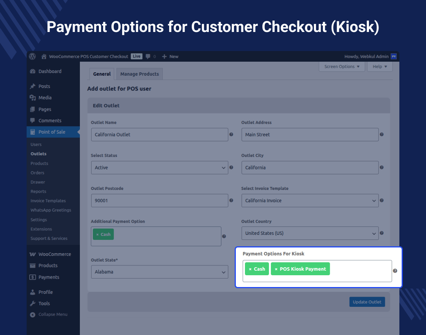Screen dimensions: 426x335
Task: Open the Outlet State dropdown
Action: pyautogui.click(x=159, y=272)
